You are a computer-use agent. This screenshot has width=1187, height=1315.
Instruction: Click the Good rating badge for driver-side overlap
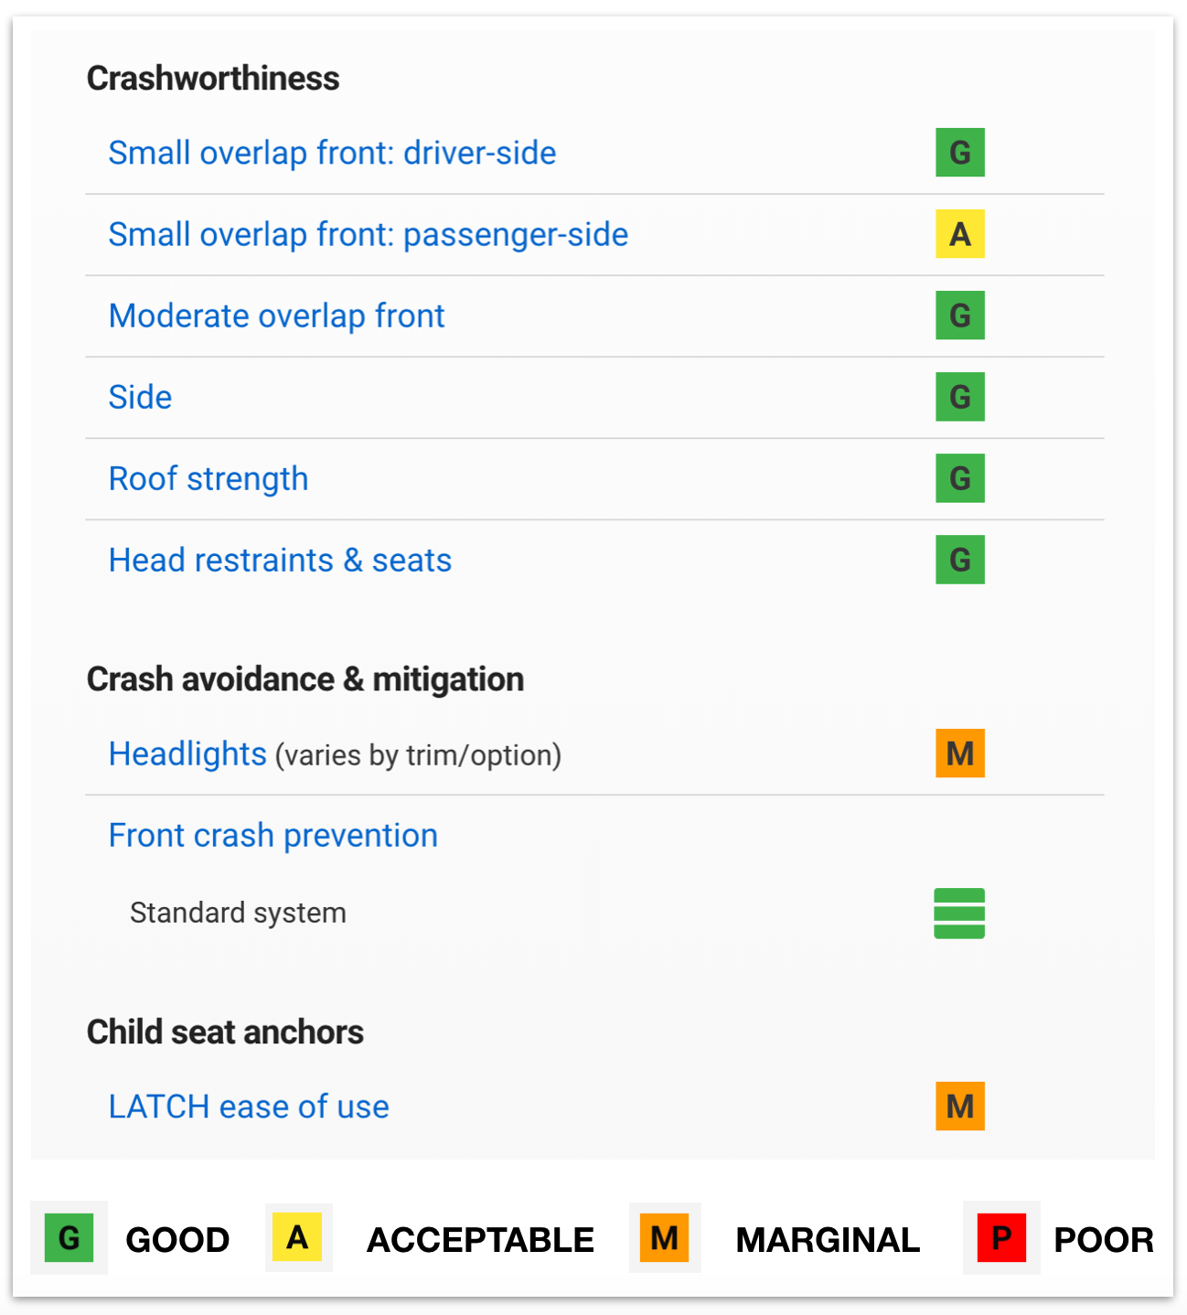(959, 153)
